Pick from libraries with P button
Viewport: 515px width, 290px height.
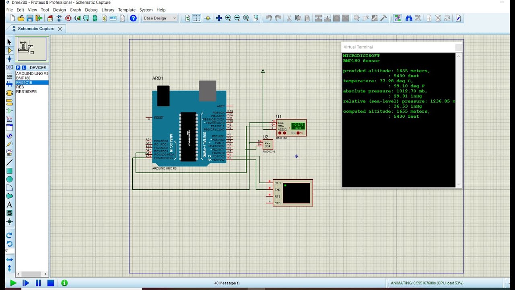tap(18, 68)
